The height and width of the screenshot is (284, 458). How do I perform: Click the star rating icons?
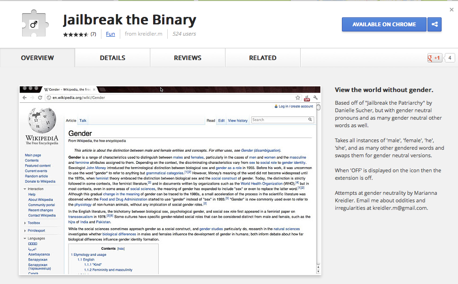point(76,34)
